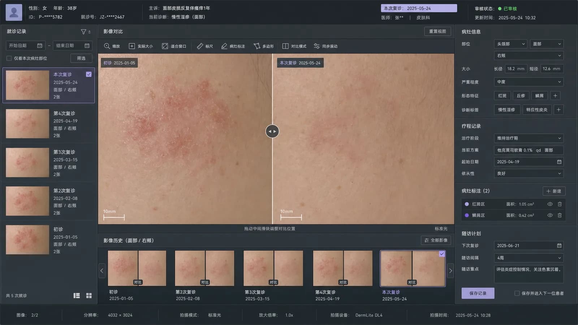Activate the lesion annotation (病灶标注) tool
The image size is (578, 325).
(x=233, y=46)
